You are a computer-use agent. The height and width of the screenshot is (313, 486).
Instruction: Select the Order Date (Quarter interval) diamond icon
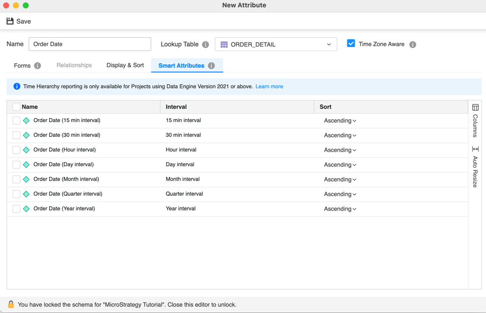26,194
